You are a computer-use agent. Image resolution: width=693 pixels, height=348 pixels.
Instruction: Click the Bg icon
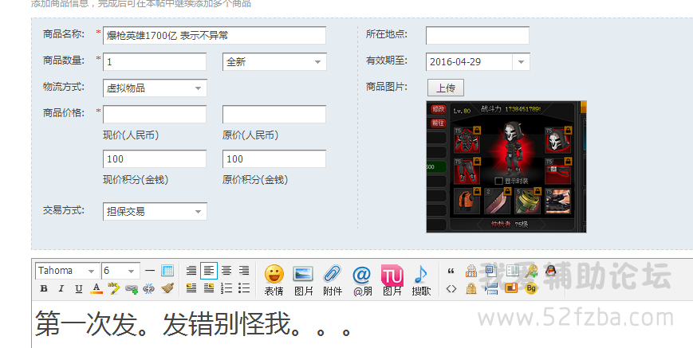coord(531,289)
